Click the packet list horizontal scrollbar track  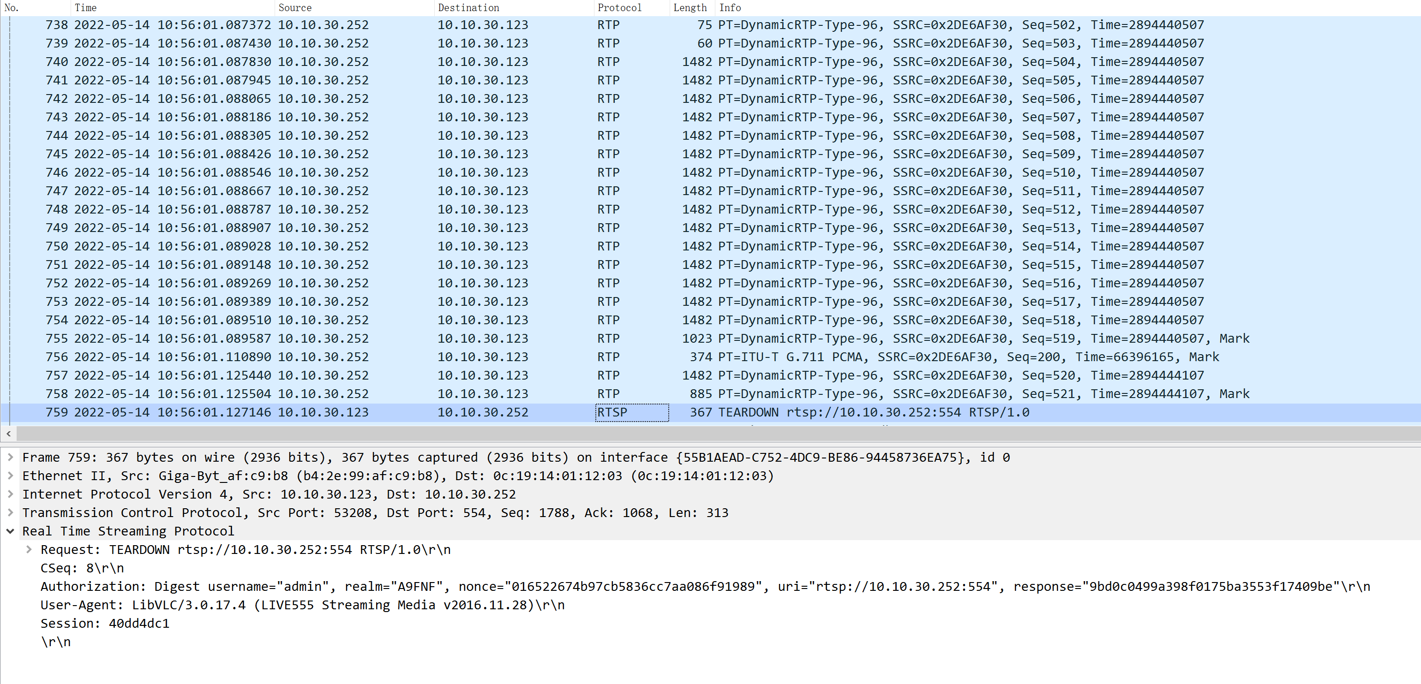[x=718, y=434]
